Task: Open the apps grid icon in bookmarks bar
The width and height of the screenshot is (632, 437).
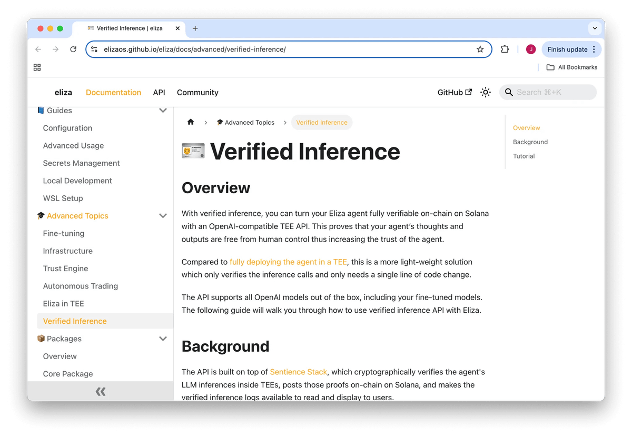Action: click(37, 67)
